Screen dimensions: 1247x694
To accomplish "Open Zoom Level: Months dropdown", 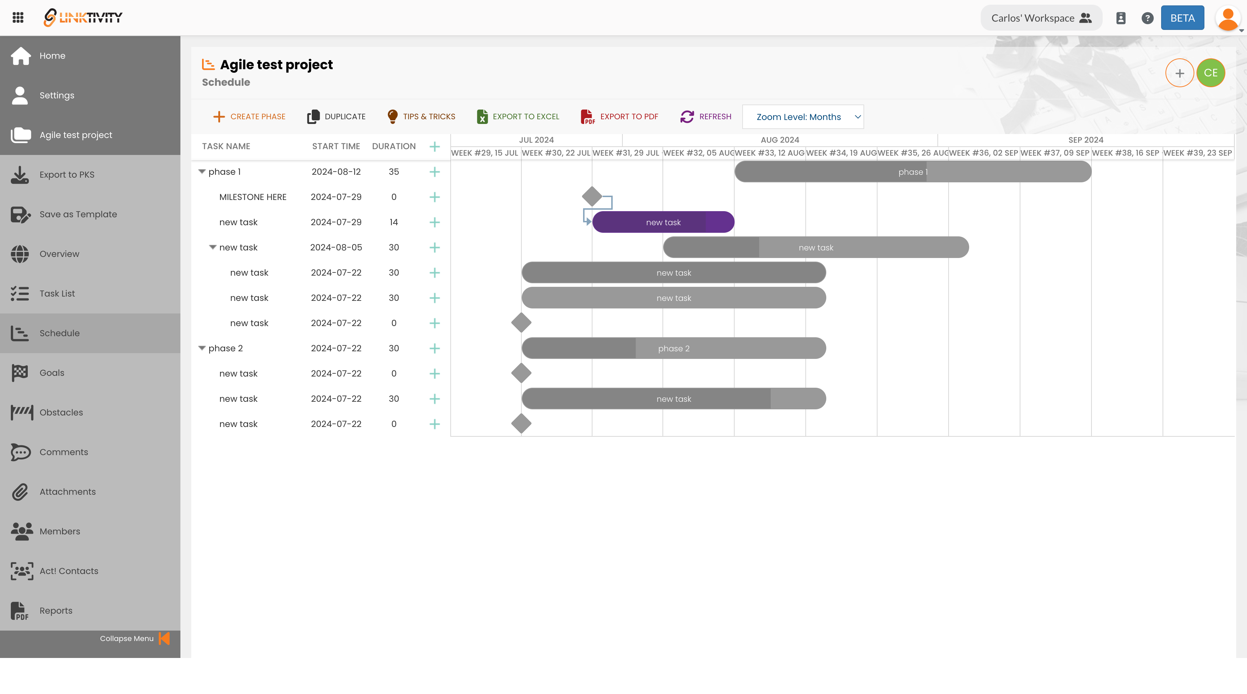I will [802, 117].
